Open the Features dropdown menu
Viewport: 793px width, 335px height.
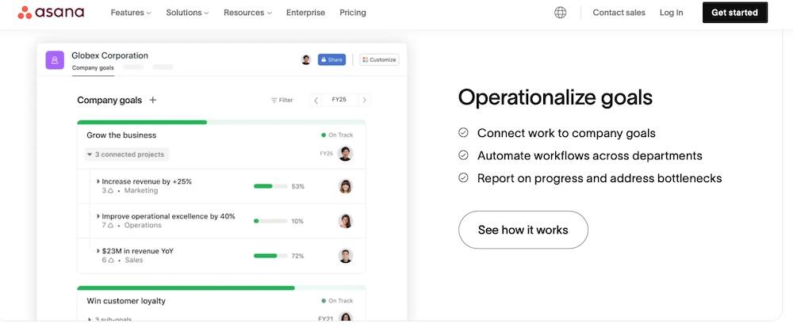click(x=131, y=13)
